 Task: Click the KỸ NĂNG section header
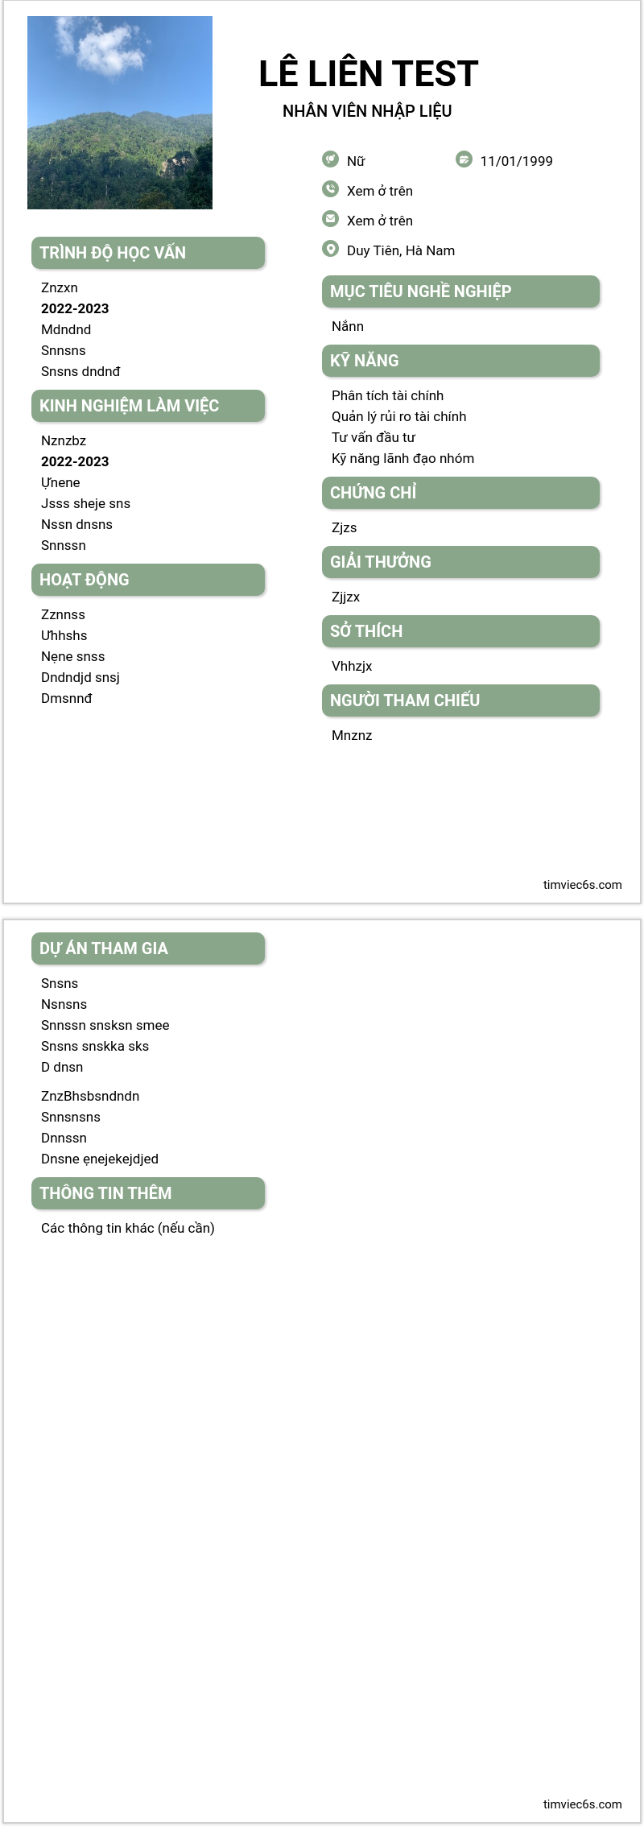[x=460, y=361]
